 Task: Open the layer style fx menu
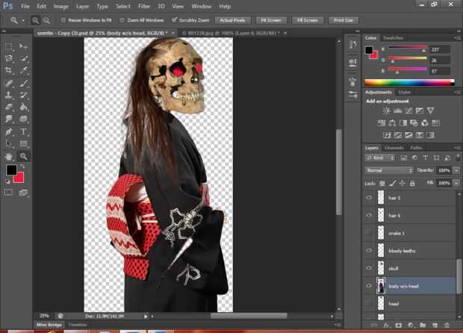point(386,326)
